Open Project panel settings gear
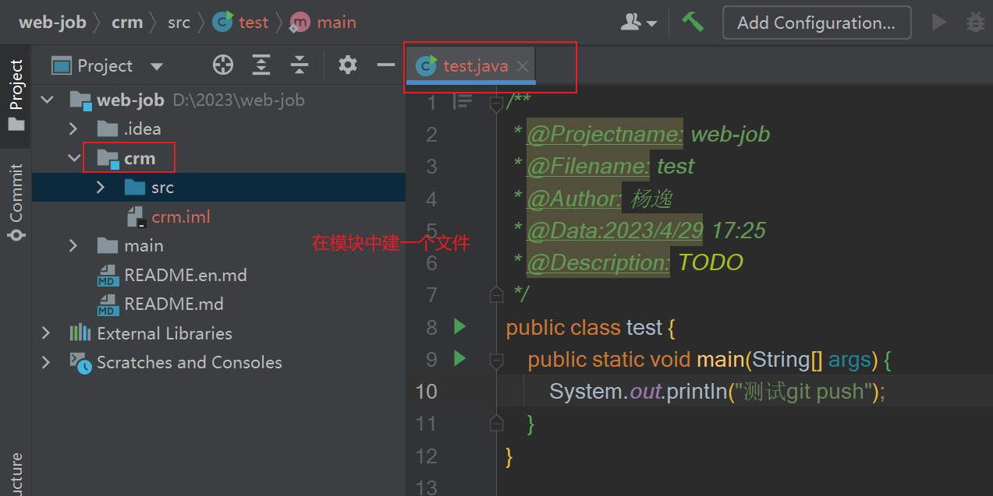Screen dimensions: 993x496 pos(348,65)
